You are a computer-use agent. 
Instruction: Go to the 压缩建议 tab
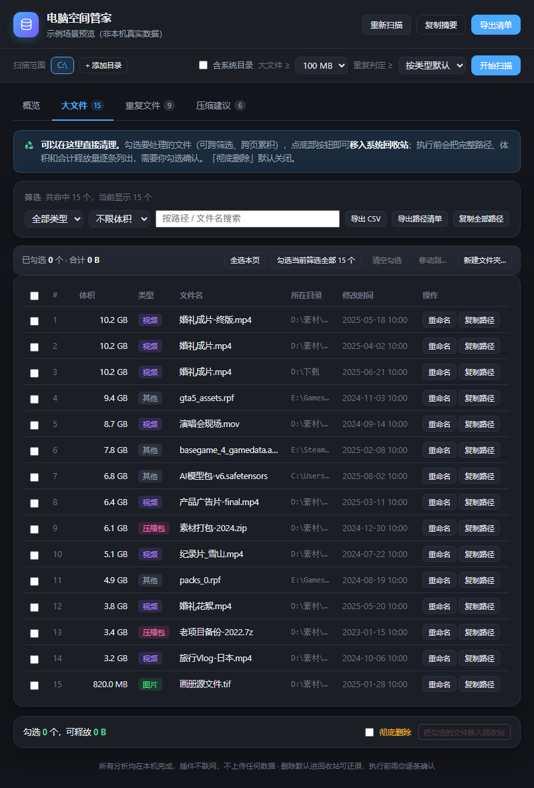[x=220, y=105]
